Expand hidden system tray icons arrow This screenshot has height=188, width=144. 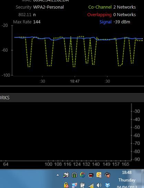[58, 175]
